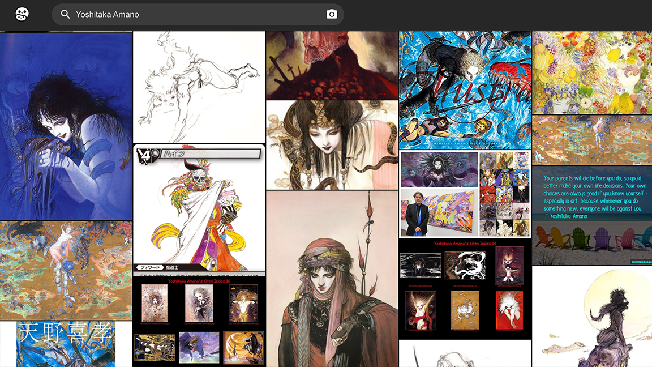Open camera image search icon
652x367 pixels.
click(x=332, y=14)
